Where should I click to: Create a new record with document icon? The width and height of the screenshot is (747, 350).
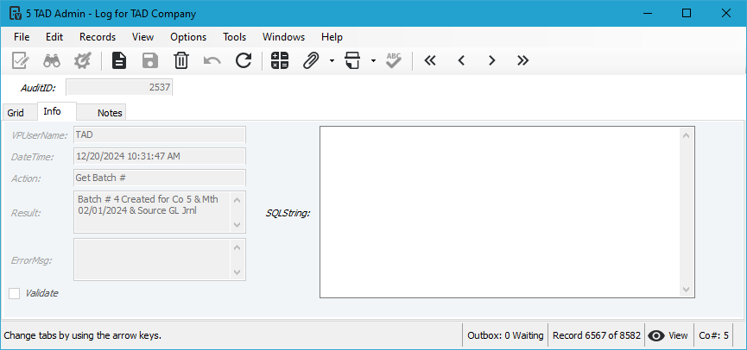pos(119,61)
